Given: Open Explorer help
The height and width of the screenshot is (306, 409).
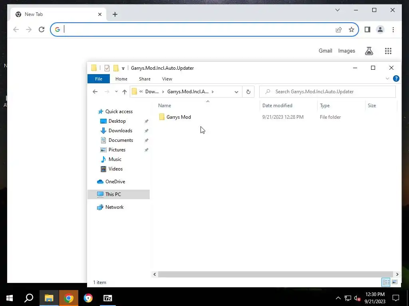Looking at the screenshot, I should pos(396,78).
